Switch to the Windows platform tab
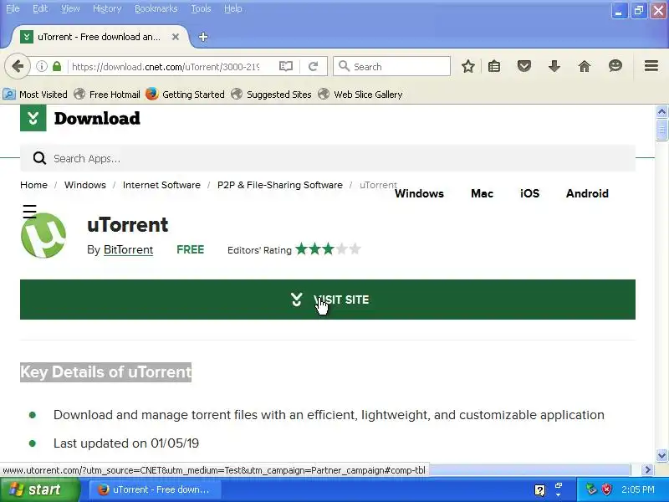Screen dimensions: 669x502 (419, 193)
